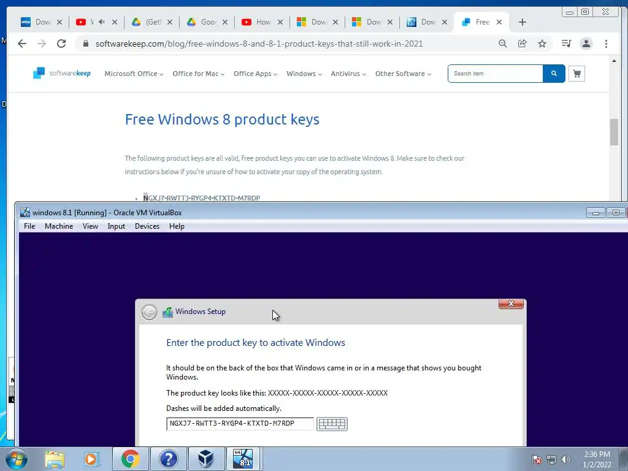Click the Show desktop strip at the taskbar end
The width and height of the screenshot is (628, 471).
(x=624, y=459)
